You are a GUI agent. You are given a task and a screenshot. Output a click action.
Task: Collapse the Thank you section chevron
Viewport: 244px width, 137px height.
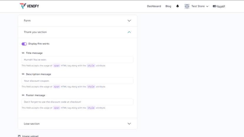point(129,32)
